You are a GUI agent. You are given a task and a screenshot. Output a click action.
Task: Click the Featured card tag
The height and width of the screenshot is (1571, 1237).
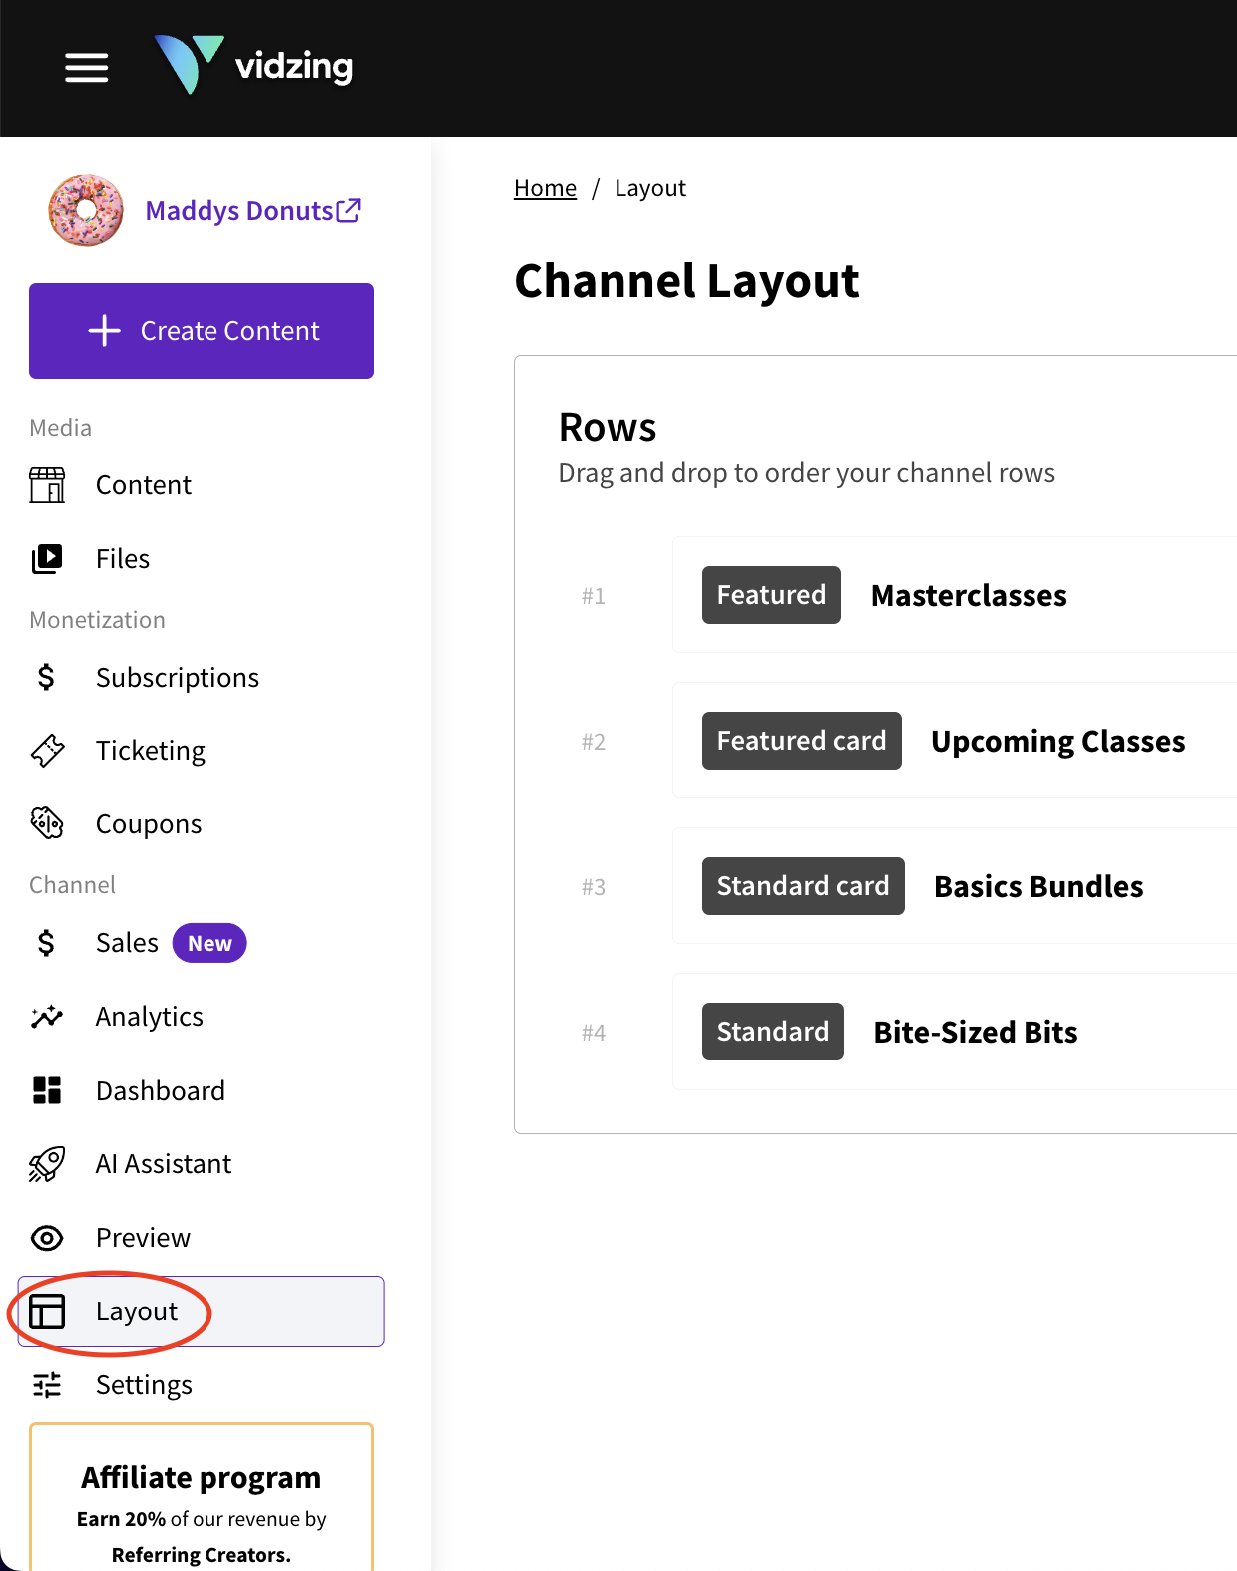click(802, 741)
